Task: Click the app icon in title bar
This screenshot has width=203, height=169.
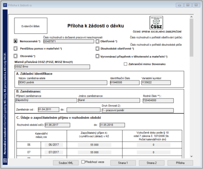Action: coord(5,5)
